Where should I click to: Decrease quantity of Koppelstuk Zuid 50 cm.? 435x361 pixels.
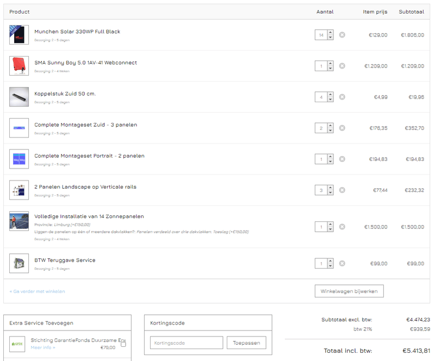[x=330, y=99]
